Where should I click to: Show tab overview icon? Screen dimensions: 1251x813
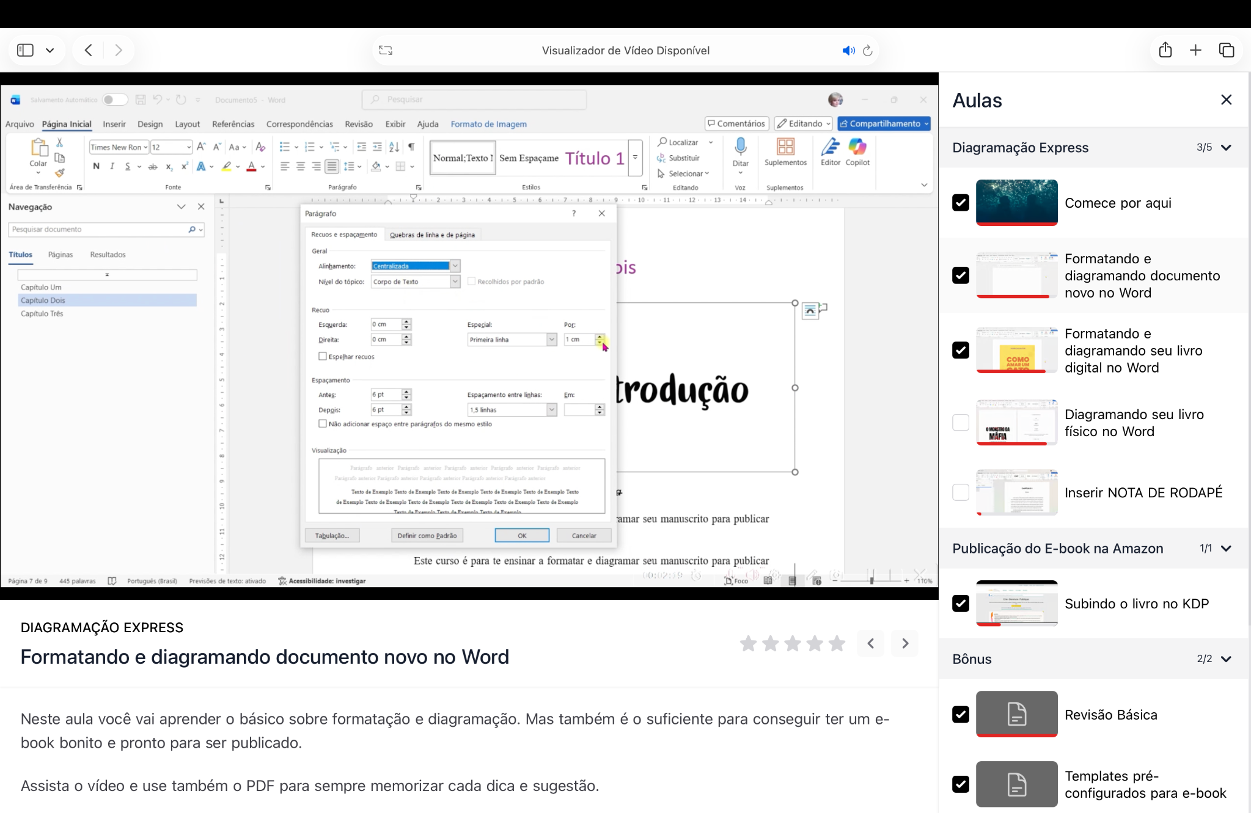1227,50
